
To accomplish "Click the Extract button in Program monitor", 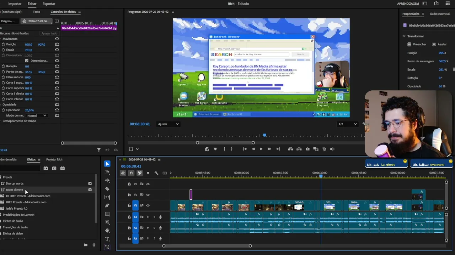I will pyautogui.click(x=299, y=149).
